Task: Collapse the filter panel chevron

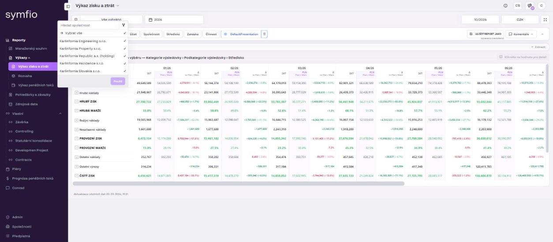Action: 543,34
